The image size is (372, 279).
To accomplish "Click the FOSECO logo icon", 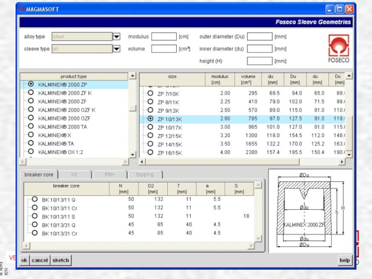I will pos(339,48).
